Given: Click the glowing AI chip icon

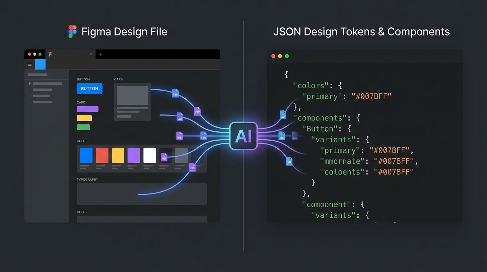Looking at the screenshot, I should [243, 136].
